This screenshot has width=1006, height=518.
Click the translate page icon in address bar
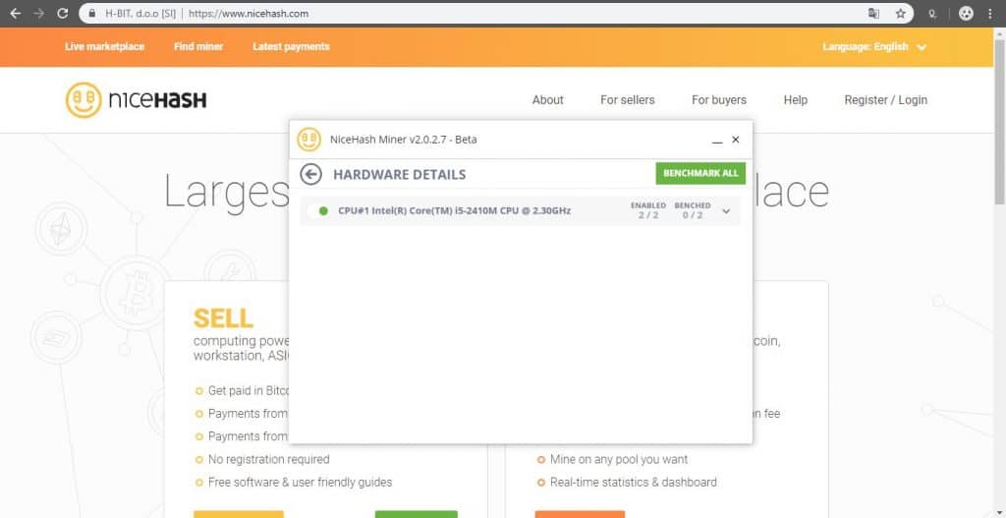click(x=873, y=14)
